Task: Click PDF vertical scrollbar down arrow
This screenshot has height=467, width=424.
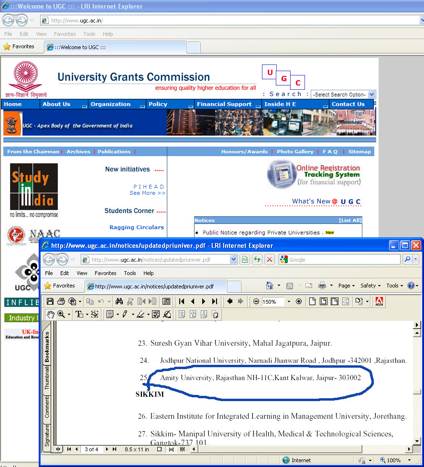Action: (x=417, y=441)
